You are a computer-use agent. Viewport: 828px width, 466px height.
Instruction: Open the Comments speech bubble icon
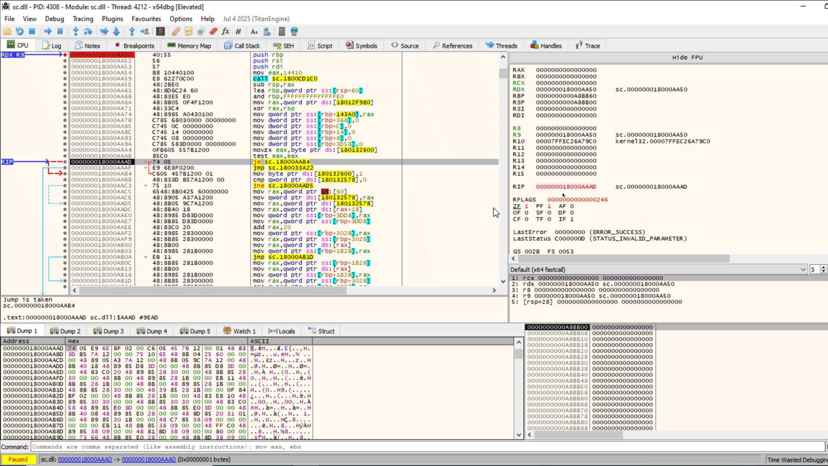(188, 31)
